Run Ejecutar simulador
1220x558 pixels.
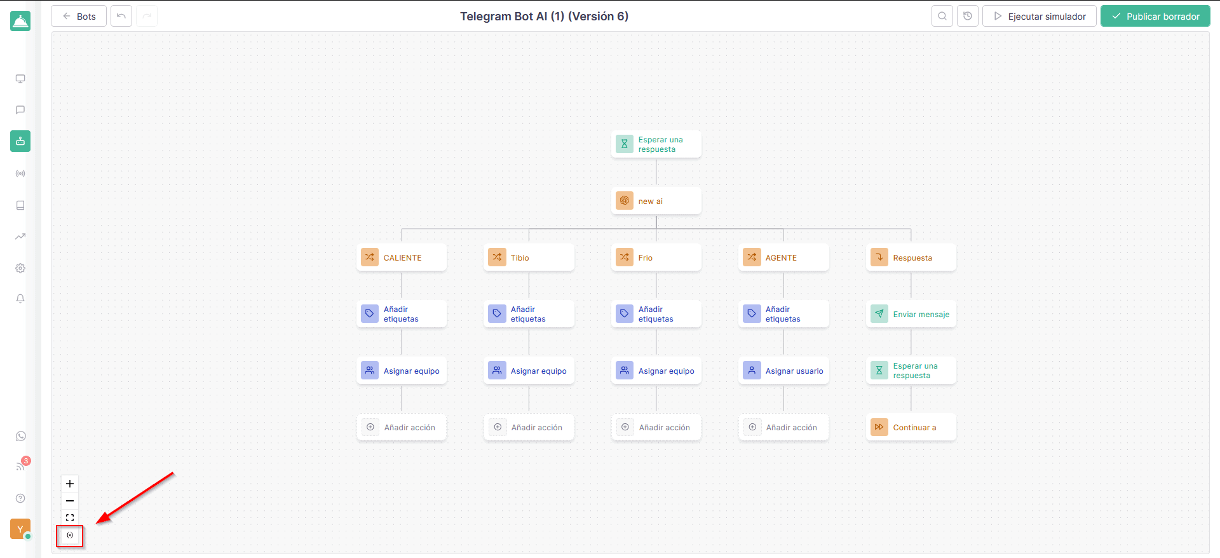point(1040,17)
